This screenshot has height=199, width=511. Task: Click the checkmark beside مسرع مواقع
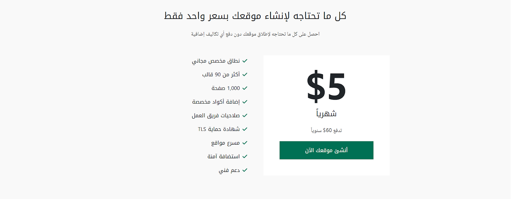tap(245, 143)
